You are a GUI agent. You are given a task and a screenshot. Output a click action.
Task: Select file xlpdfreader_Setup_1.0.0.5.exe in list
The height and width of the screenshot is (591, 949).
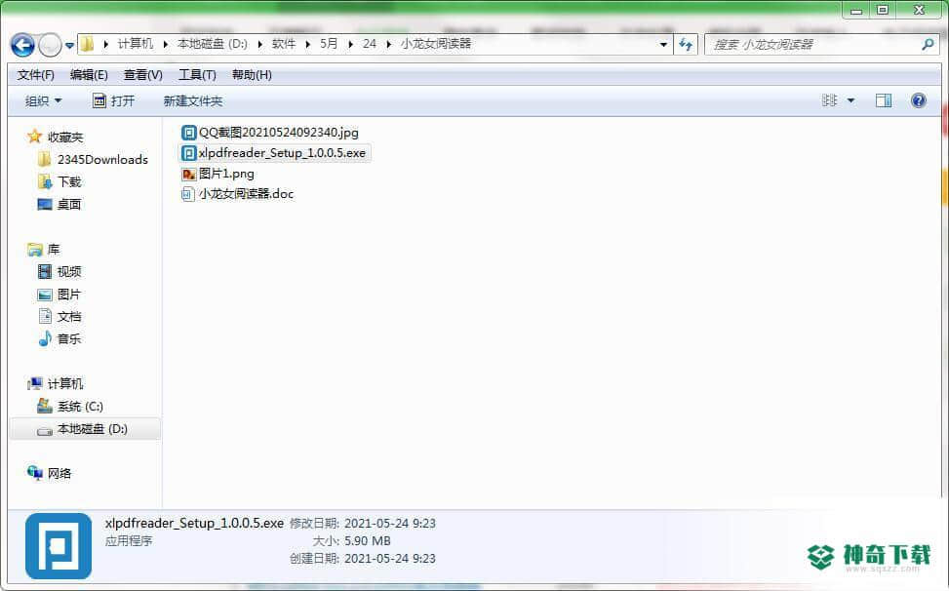pyautogui.click(x=282, y=152)
